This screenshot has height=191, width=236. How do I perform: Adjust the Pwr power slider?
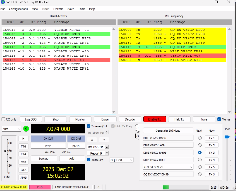coord(227,137)
